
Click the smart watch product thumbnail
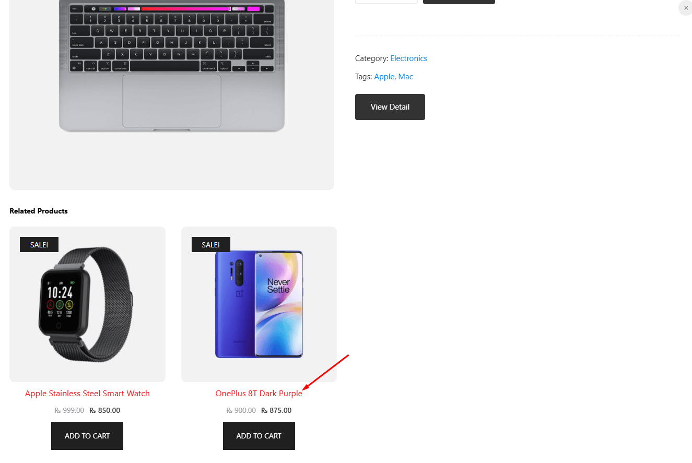(x=87, y=304)
